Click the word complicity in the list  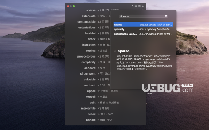tap(88, 62)
